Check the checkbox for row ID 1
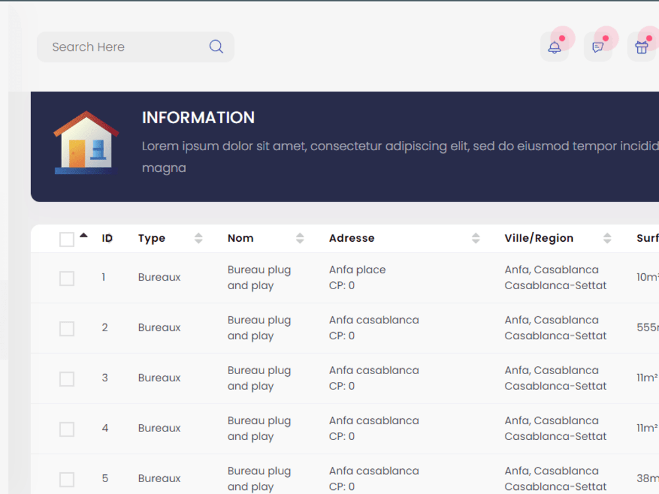The height and width of the screenshot is (494, 659). 67,278
